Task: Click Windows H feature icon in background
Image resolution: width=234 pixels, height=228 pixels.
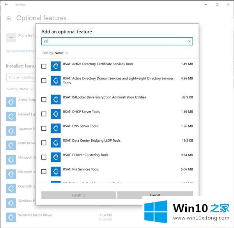Action: (x=11, y=203)
